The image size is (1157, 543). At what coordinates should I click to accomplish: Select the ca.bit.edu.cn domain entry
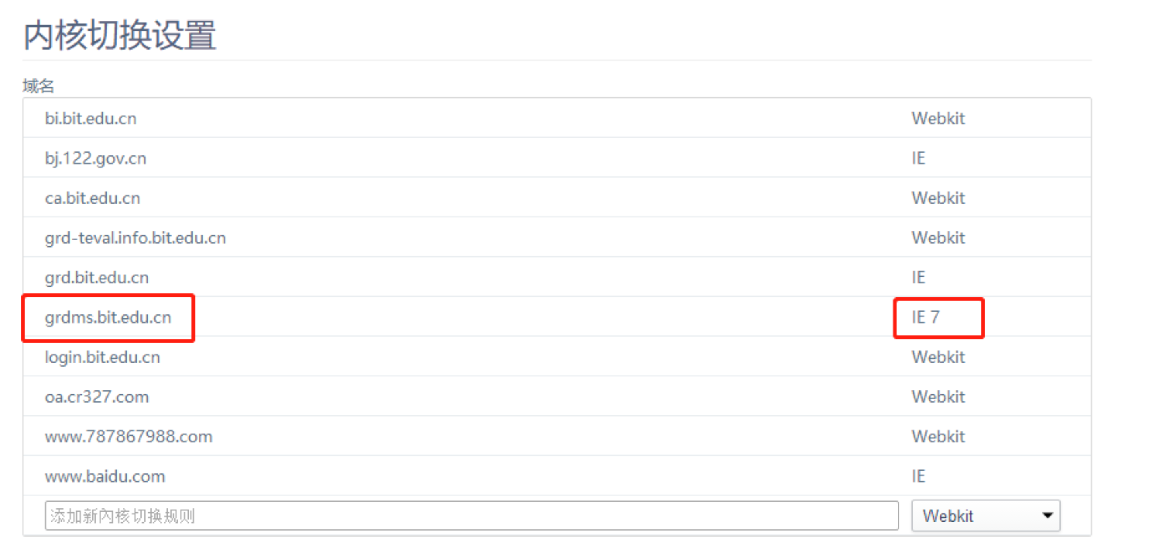tap(92, 198)
